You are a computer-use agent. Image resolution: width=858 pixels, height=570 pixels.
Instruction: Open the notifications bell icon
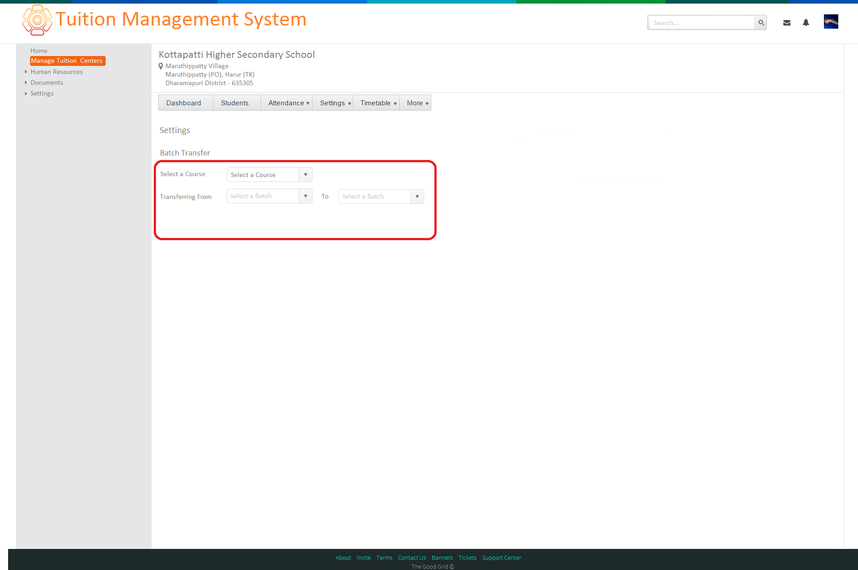pos(806,22)
